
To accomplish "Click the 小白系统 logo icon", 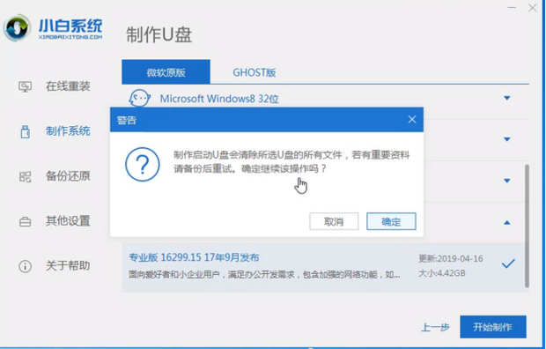I will point(18,27).
